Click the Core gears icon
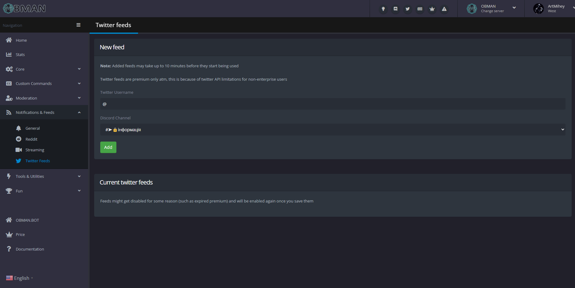This screenshot has width=575, height=288. (9, 69)
